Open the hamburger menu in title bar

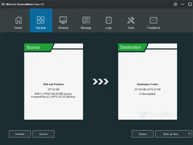click(176, 4)
